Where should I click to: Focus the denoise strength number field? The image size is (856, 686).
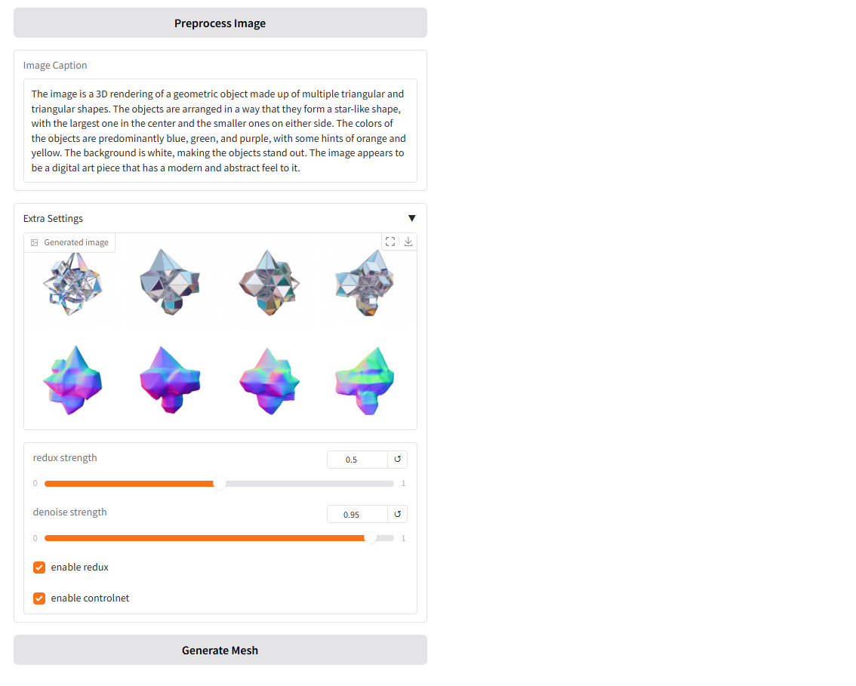(x=356, y=515)
